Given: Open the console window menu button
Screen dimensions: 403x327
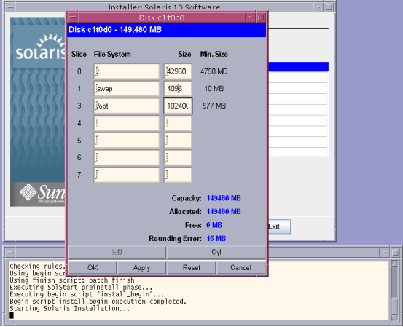Looking at the screenshot, I should pyautogui.click(x=10, y=253).
